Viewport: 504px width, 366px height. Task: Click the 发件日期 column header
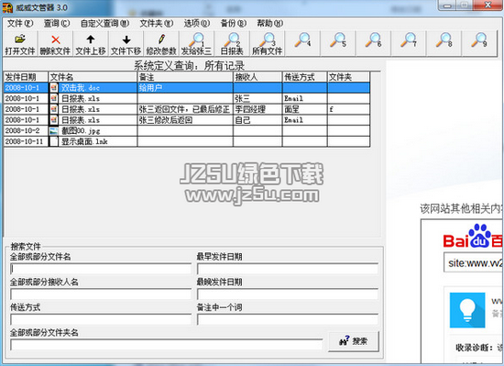(x=26, y=77)
